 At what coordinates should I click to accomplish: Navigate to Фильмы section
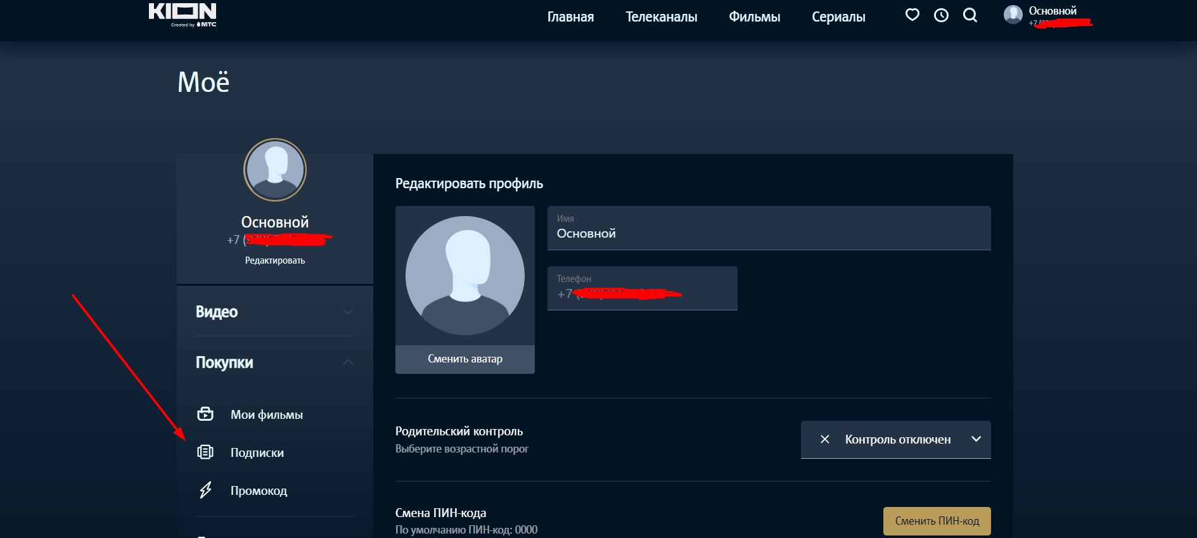[x=754, y=17]
